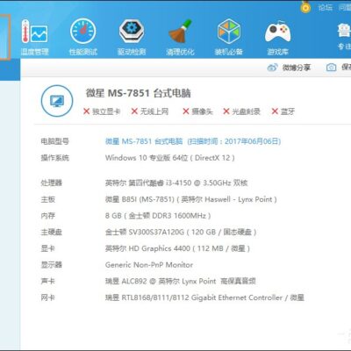Click the red X beside 蓝牙
This screenshot has width=351, height=351.
pos(275,111)
